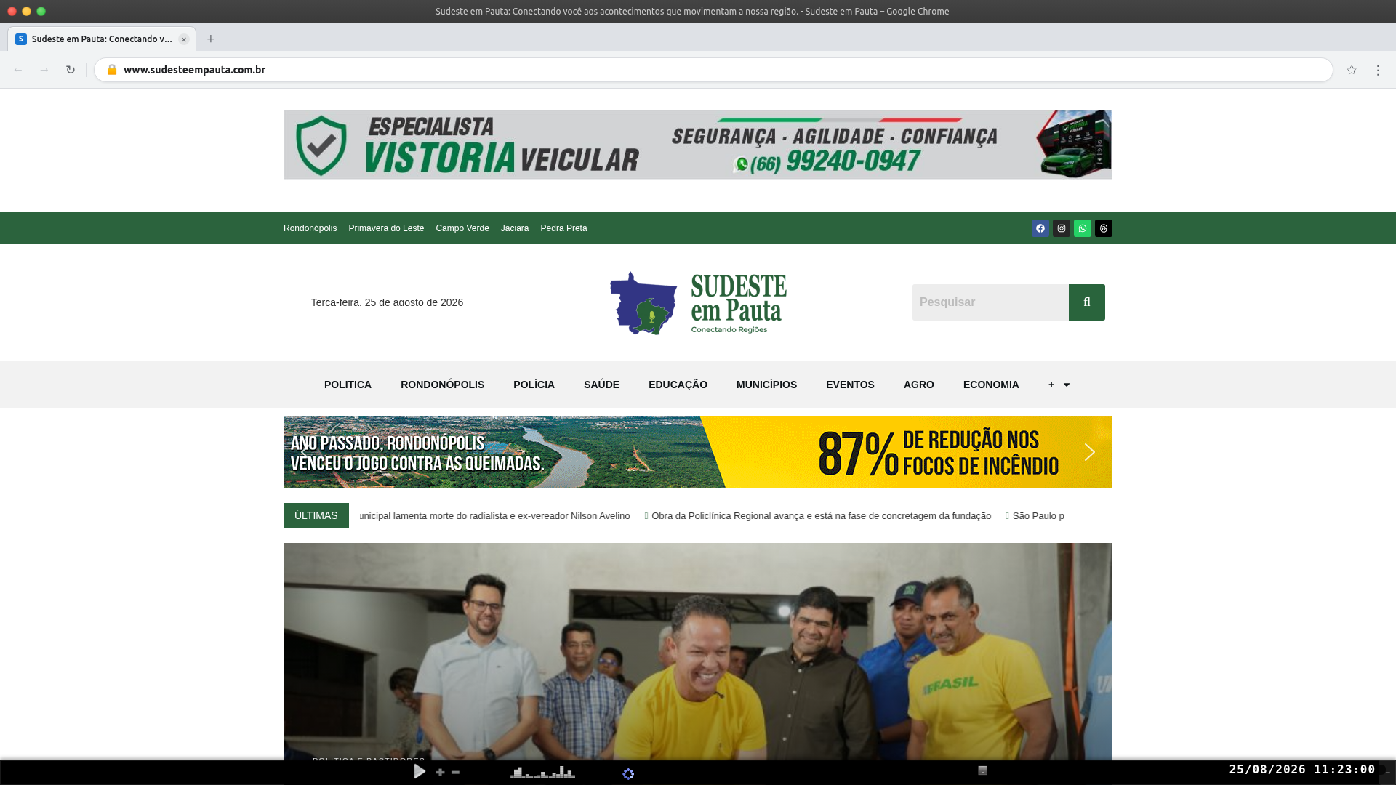
Task: Close the Sudeste em Pauta tab
Action: 184,39
